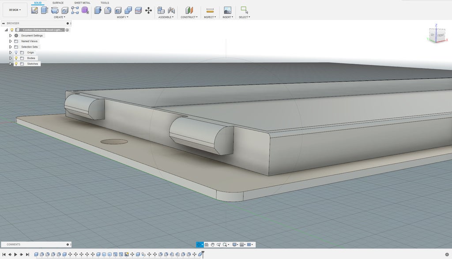The height and width of the screenshot is (259, 452).
Task: Open the Design workspace dropdown
Action: click(15, 10)
